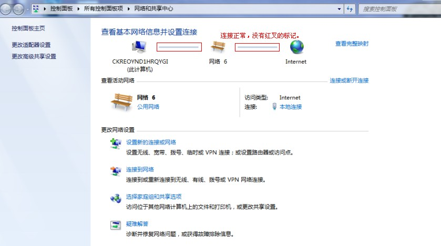This screenshot has width=441, height=246.
Task: Click the 公用网络 link
Action: click(148, 107)
